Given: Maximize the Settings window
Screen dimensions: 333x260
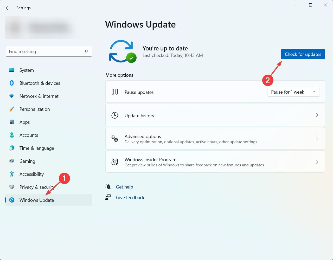Looking at the screenshot, I should (x=310, y=5).
